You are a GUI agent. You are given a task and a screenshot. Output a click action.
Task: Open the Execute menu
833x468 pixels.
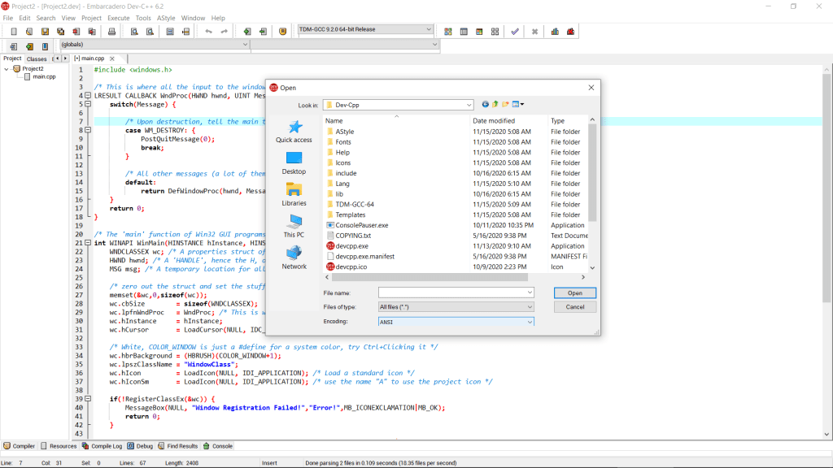(x=119, y=18)
